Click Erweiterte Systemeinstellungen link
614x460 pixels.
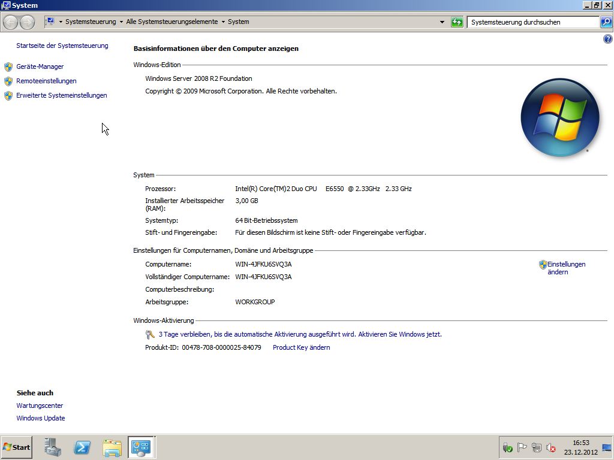click(61, 95)
